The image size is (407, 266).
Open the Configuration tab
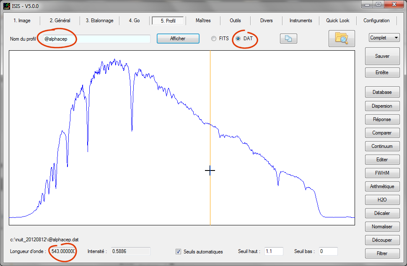[376, 21]
